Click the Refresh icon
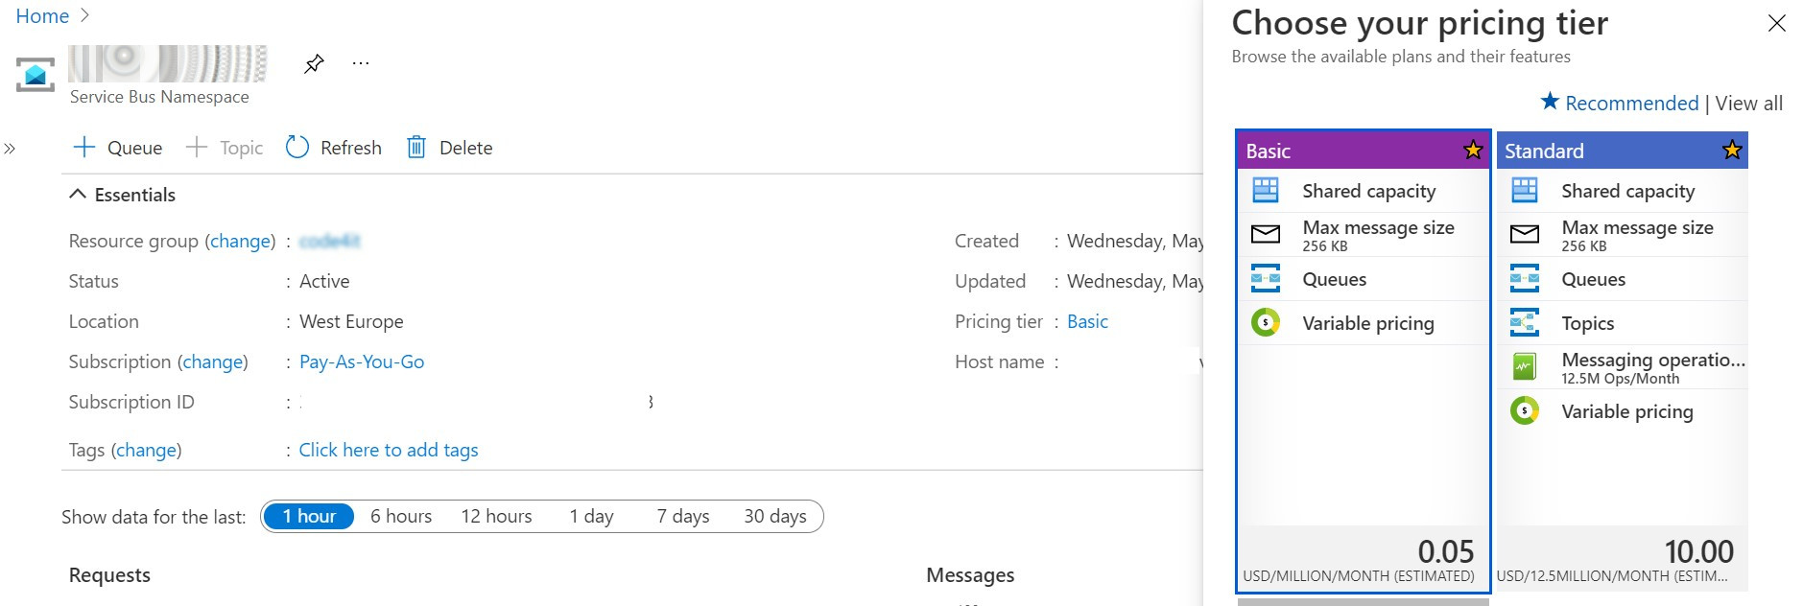 tap(297, 148)
